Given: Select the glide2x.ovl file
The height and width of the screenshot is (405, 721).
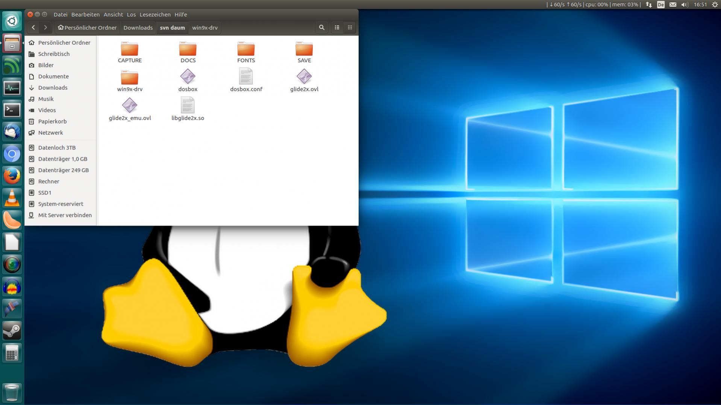Looking at the screenshot, I should click(304, 80).
